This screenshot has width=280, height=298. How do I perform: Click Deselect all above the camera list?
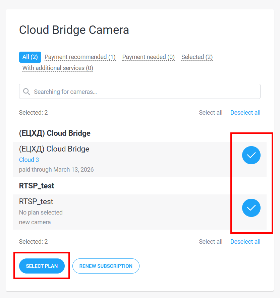coord(245,113)
